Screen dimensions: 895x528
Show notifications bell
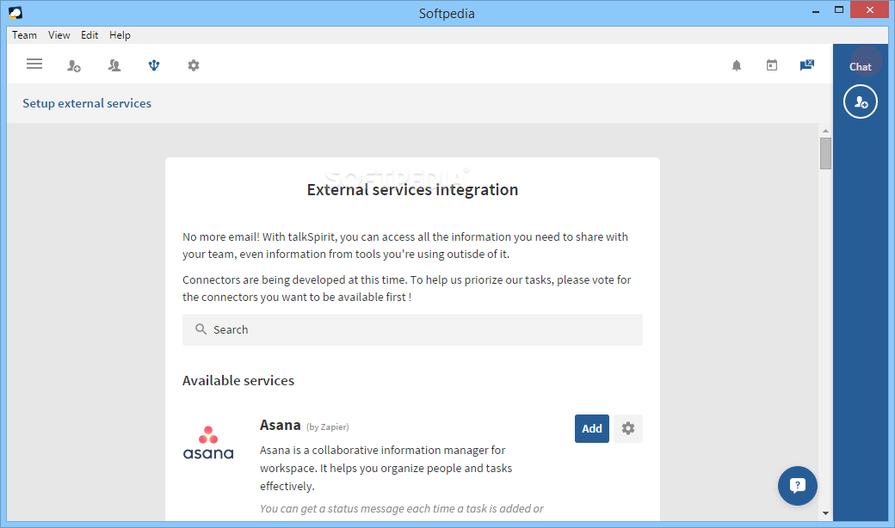737,65
